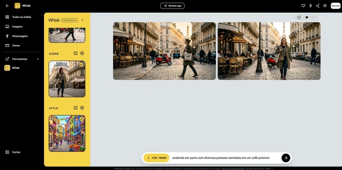The width and height of the screenshot is (342, 170).
Task: Select the partial Subject thumbnail at top
Action: pos(67,35)
